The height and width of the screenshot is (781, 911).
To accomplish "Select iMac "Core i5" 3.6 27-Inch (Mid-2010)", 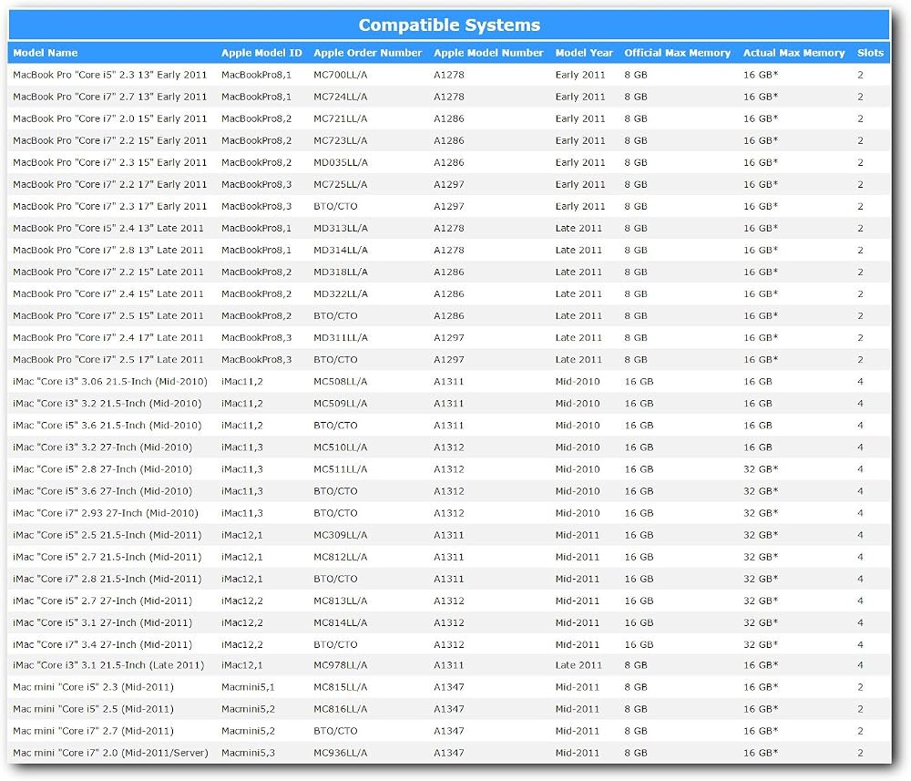I will pos(102,491).
